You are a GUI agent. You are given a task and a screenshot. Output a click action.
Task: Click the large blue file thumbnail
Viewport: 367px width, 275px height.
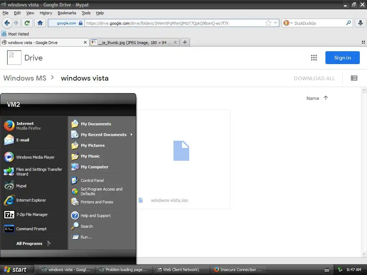tap(181, 151)
